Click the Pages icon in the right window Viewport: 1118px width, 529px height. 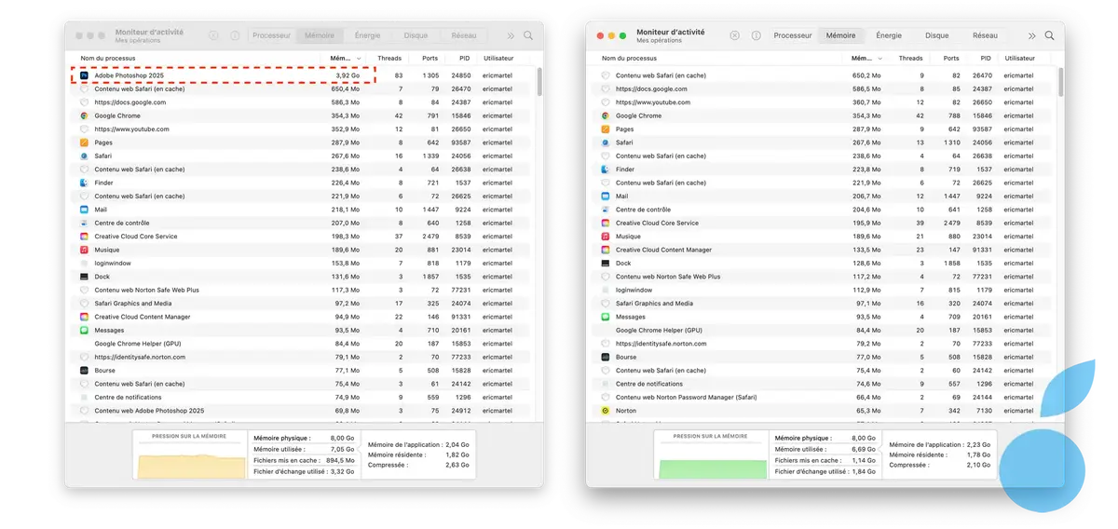tap(605, 129)
